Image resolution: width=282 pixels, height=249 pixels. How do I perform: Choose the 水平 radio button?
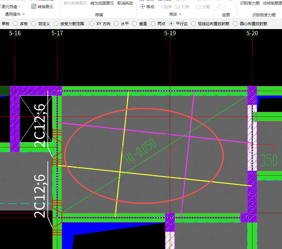pos(116,24)
